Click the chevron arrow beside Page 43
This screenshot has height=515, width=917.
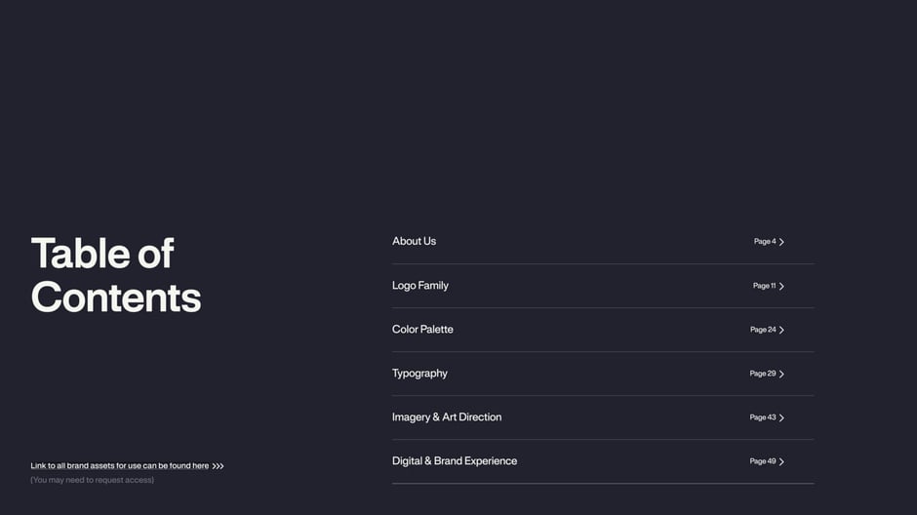click(781, 418)
